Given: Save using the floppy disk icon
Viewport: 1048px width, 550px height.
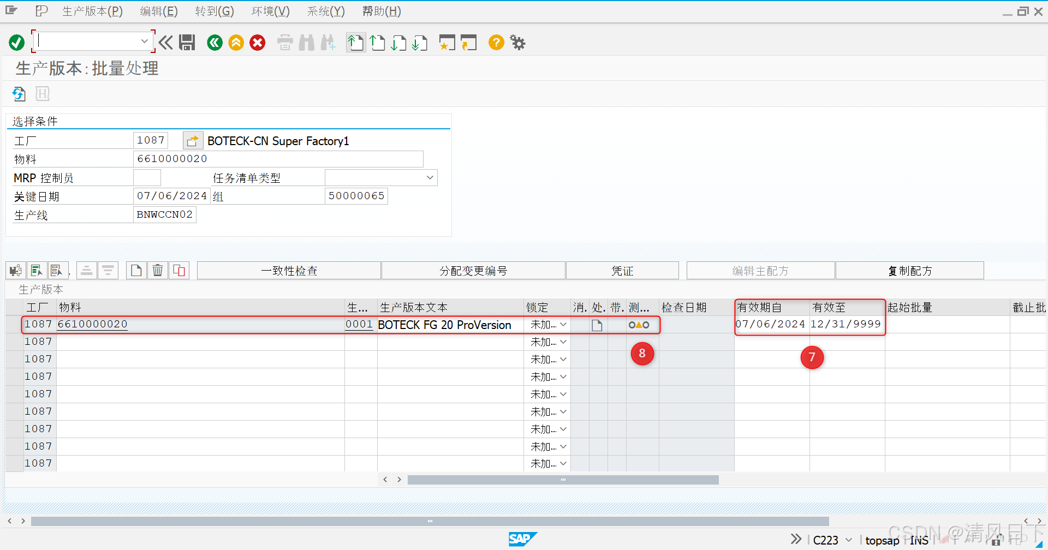Looking at the screenshot, I should pos(187,43).
